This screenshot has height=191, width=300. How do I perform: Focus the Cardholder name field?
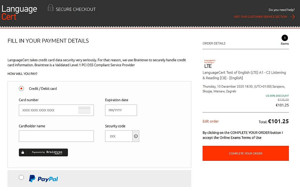click(x=56, y=136)
